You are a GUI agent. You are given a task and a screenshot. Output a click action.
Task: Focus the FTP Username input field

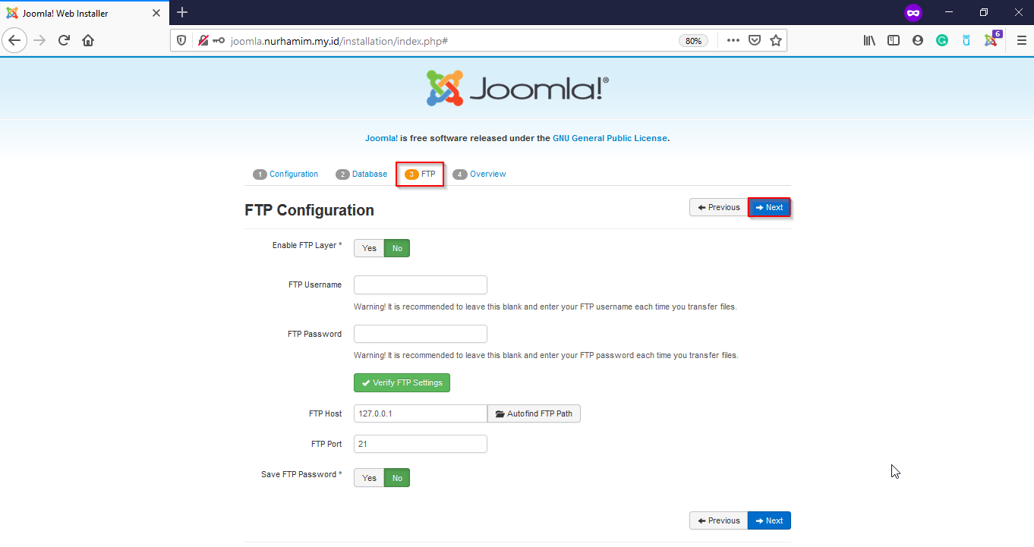pyautogui.click(x=420, y=285)
